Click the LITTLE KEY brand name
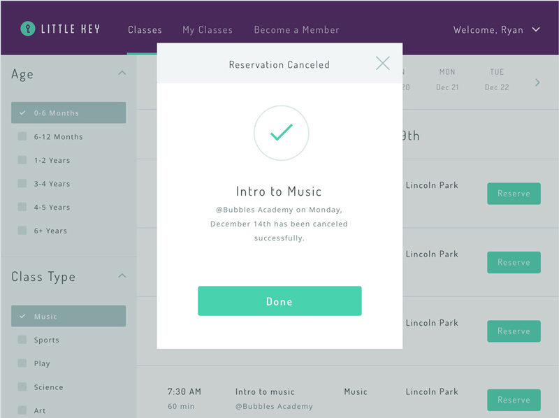The height and width of the screenshot is (418, 559). (x=71, y=29)
